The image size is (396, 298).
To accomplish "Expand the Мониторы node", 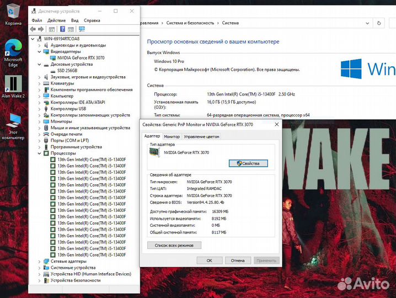I will (x=39, y=121).
